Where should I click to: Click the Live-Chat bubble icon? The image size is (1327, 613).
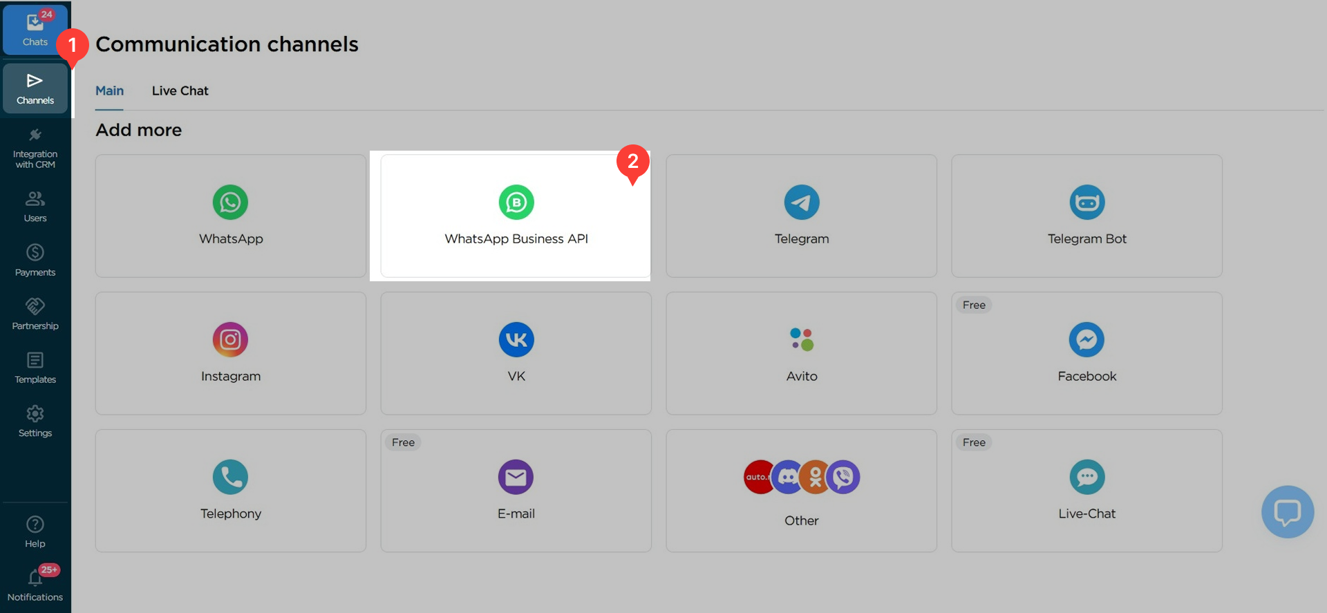pyautogui.click(x=1087, y=477)
